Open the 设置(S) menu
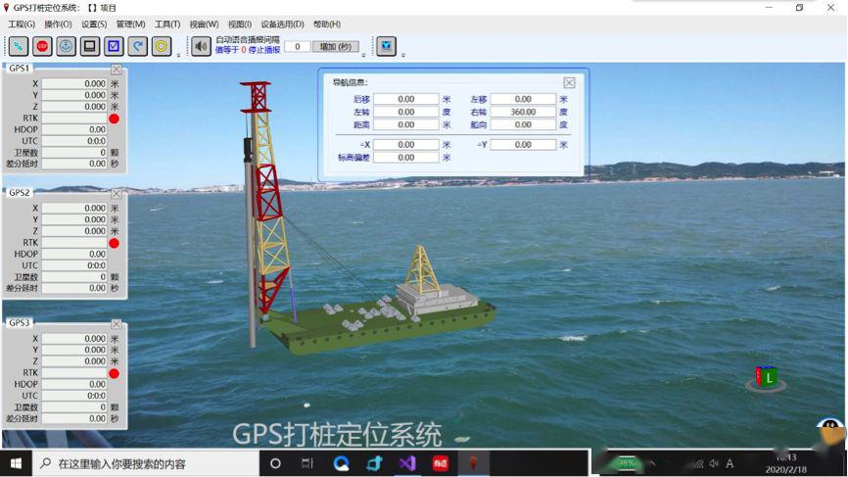The width and height of the screenshot is (848, 477). [94, 24]
